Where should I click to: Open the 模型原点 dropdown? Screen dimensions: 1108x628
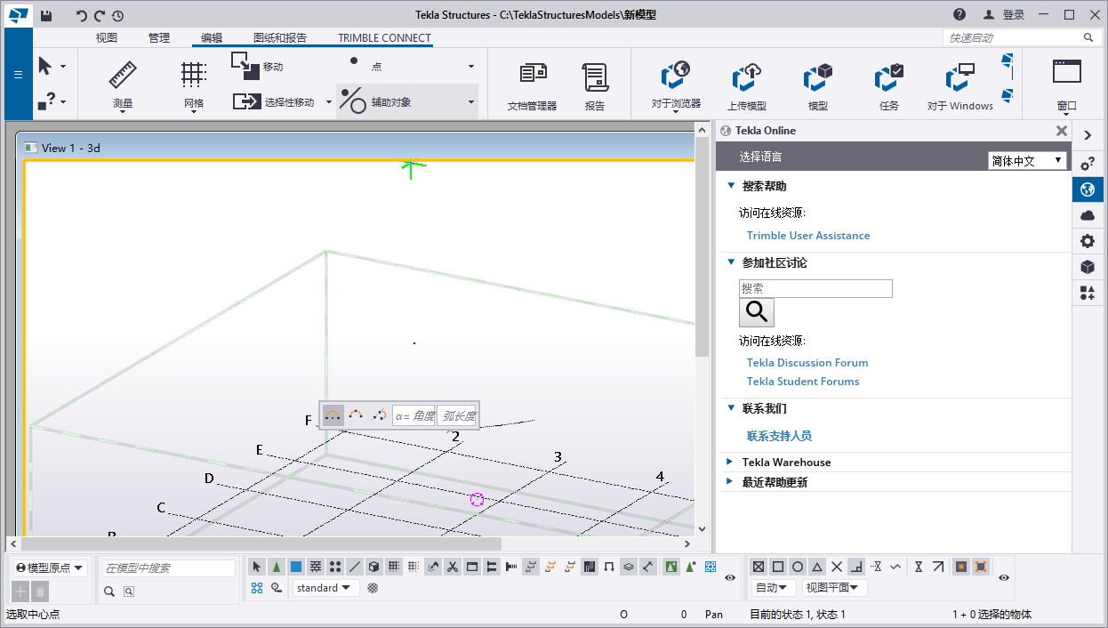[x=51, y=568]
